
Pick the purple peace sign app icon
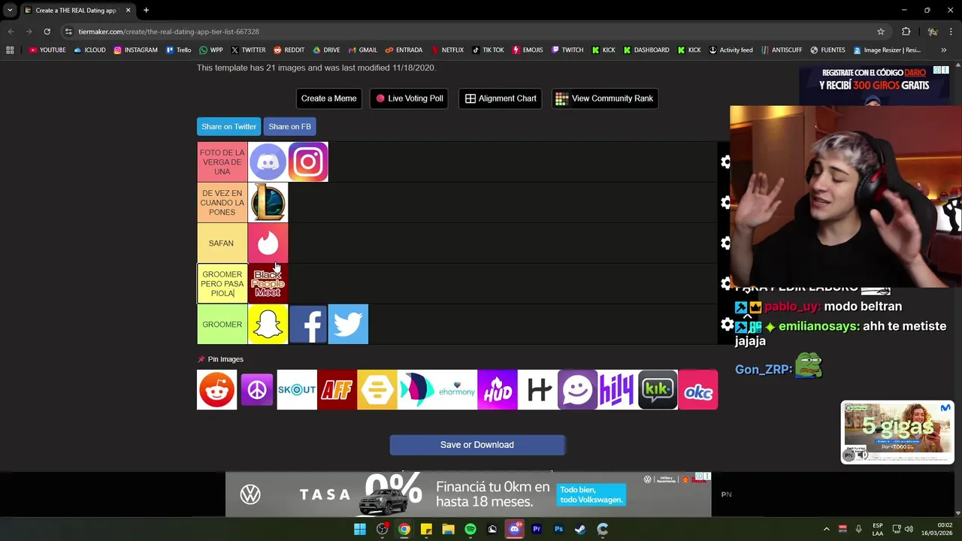[x=257, y=390]
